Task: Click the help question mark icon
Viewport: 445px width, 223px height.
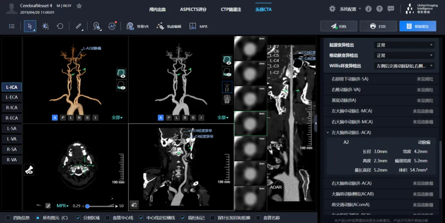Action: pos(379,9)
